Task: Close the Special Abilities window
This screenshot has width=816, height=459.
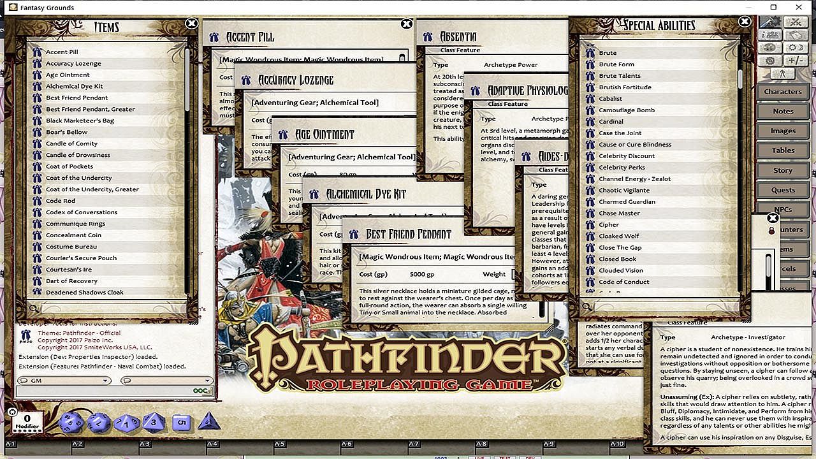Action: tap(744, 22)
